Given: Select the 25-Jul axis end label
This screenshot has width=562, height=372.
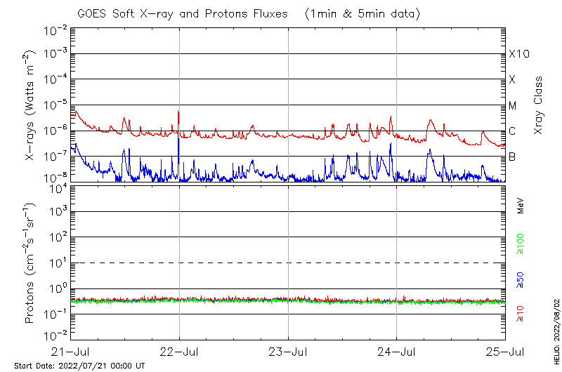Looking at the screenshot, I should pos(504,351).
